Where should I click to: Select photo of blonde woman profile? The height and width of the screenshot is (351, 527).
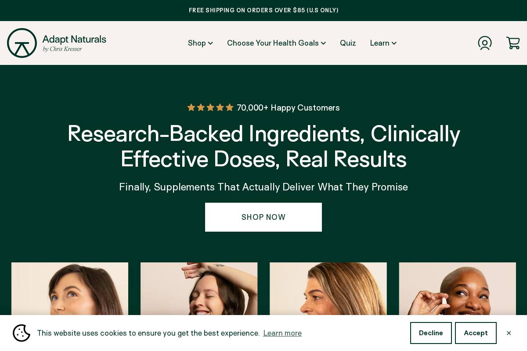coord(328,289)
